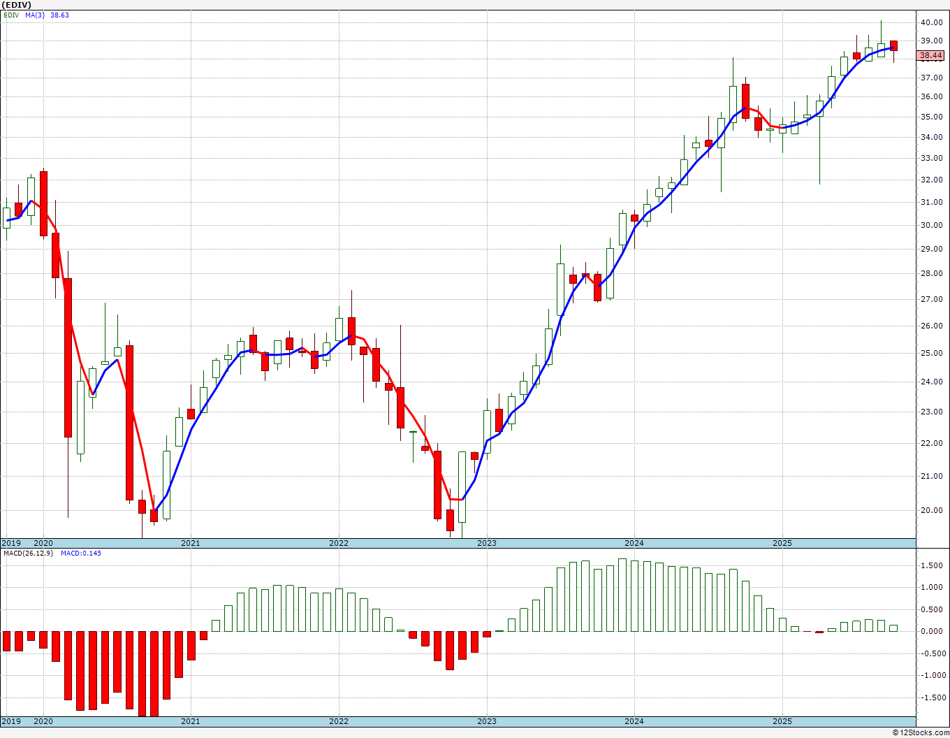Click the 20.00 price axis label
The height and width of the screenshot is (738, 950).
click(932, 510)
